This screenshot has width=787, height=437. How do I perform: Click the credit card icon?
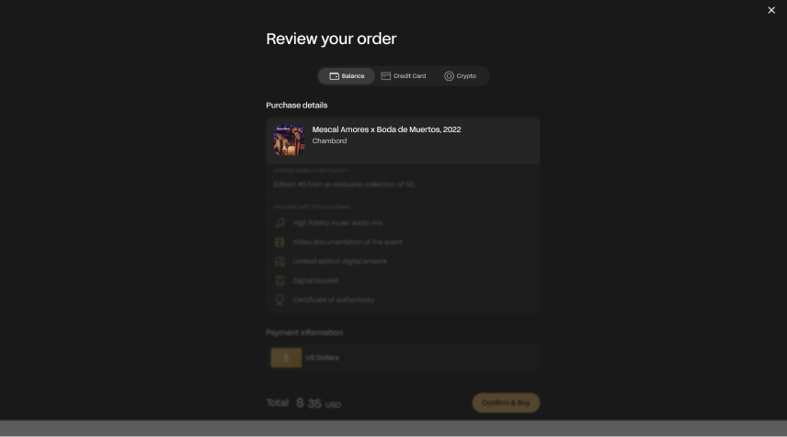click(385, 76)
